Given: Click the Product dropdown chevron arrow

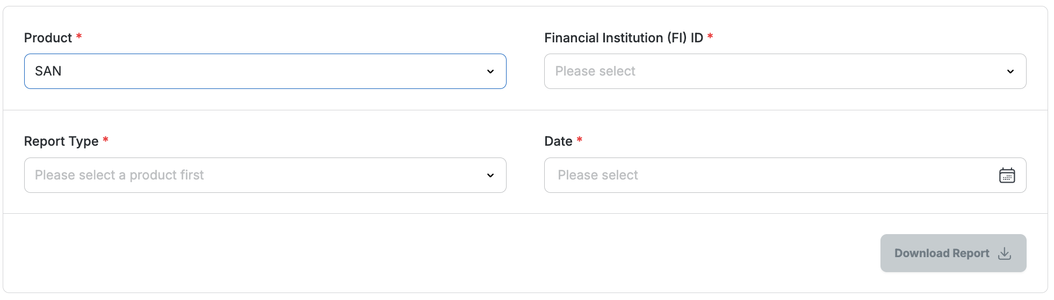Looking at the screenshot, I should point(490,72).
